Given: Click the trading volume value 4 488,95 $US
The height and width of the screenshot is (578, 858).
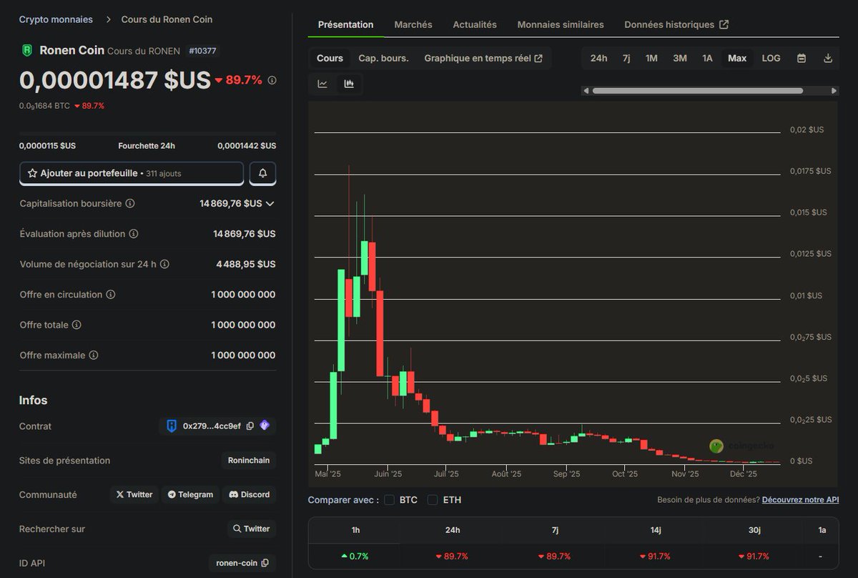Looking at the screenshot, I should pos(246,264).
